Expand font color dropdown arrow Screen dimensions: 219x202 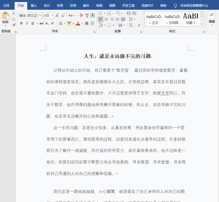click(82, 23)
